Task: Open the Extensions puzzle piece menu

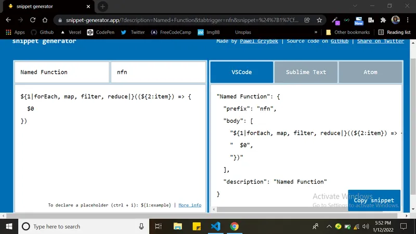Action: click(383, 20)
